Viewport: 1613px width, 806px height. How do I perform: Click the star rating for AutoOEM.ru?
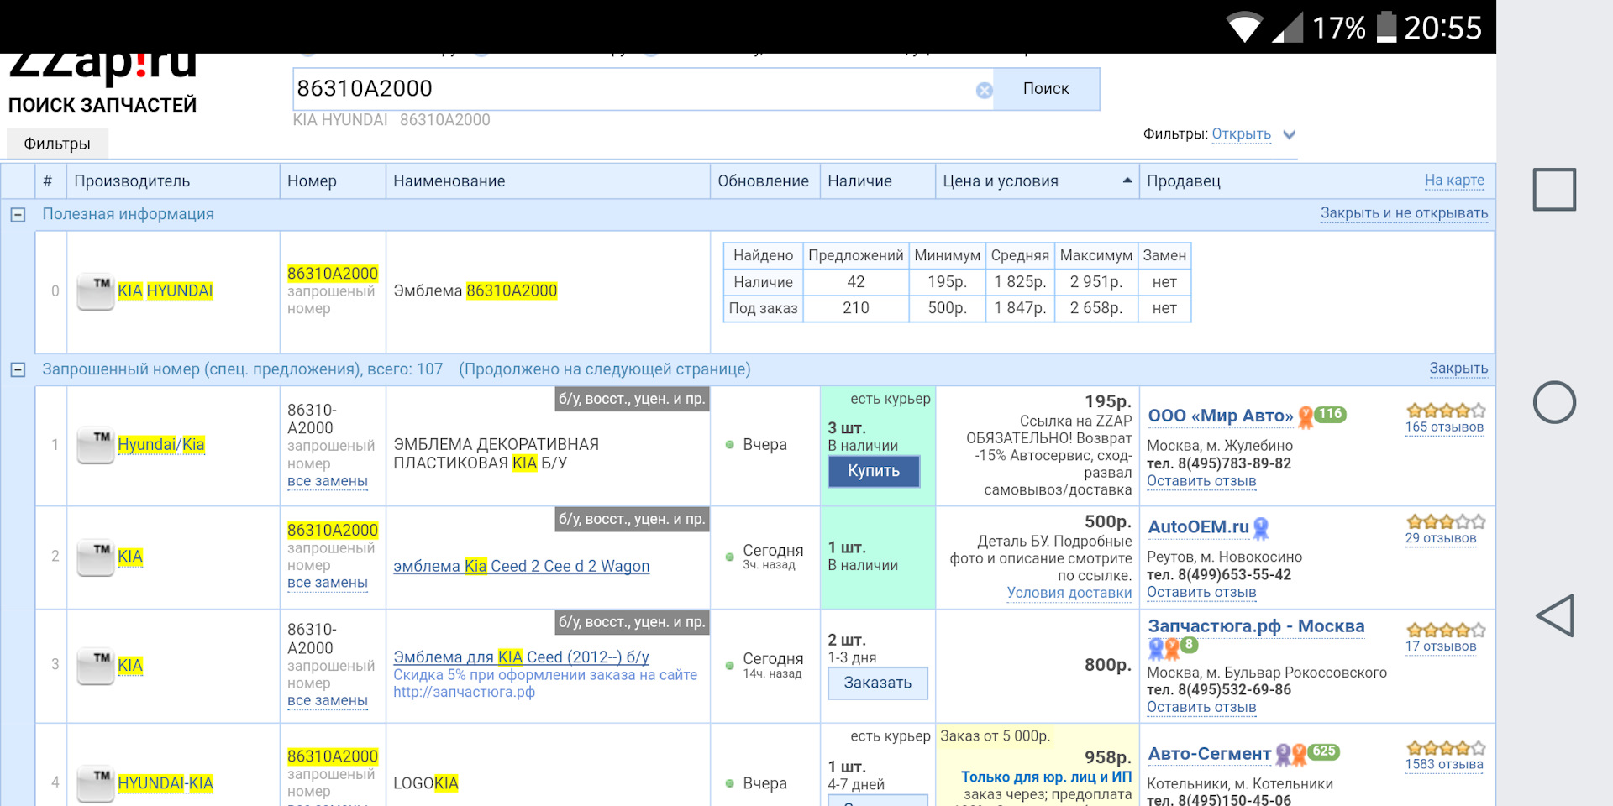coord(1446,521)
